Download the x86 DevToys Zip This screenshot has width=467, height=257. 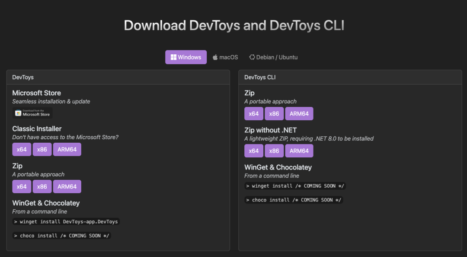click(x=42, y=186)
